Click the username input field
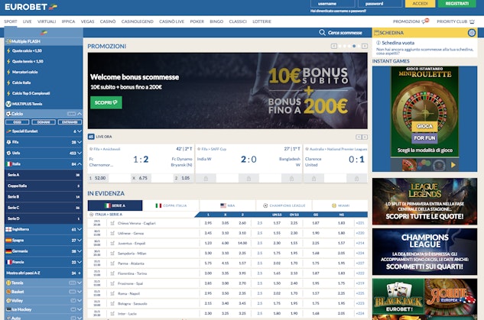484x320 pixels. coord(333,3)
